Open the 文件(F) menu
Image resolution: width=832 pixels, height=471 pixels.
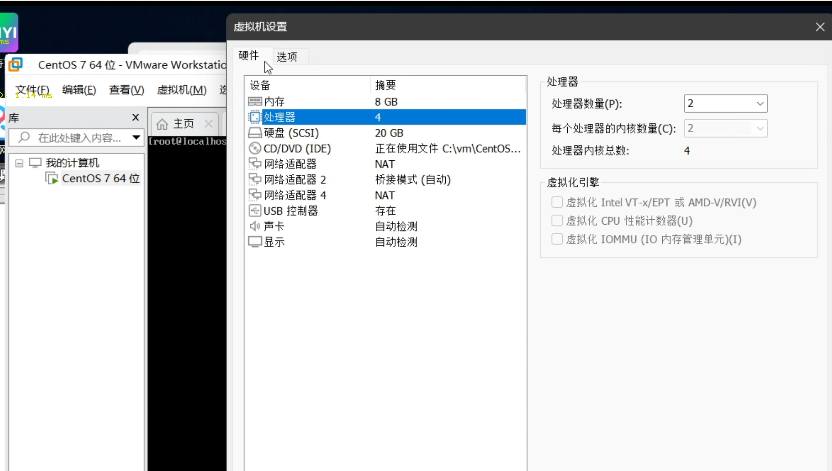point(32,90)
